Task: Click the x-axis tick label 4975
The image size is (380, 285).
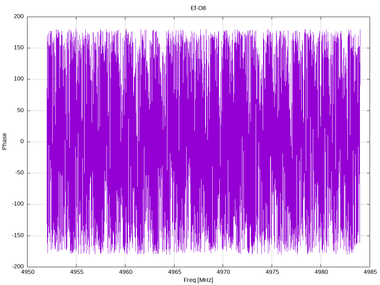Action: [272, 272]
